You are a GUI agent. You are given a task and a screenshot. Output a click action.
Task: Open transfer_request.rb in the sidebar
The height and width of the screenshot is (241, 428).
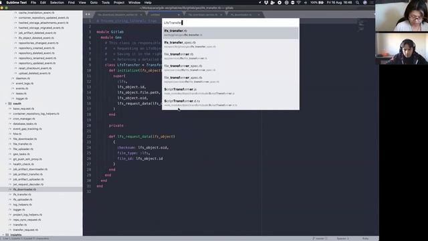25,230
